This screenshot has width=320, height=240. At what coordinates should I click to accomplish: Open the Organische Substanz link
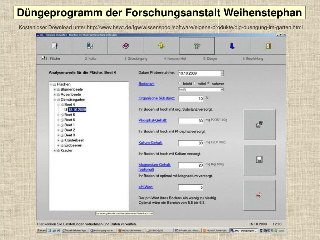(157, 98)
